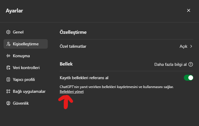
Task: Expand Özel talimatlar using the chevron arrow
Action: coord(191,46)
